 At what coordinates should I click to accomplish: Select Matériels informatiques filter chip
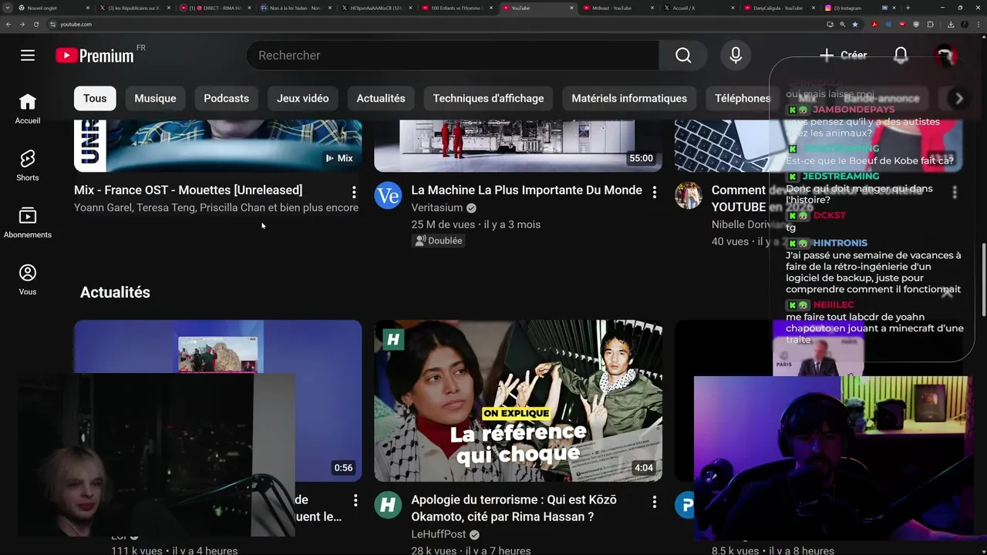629,98
